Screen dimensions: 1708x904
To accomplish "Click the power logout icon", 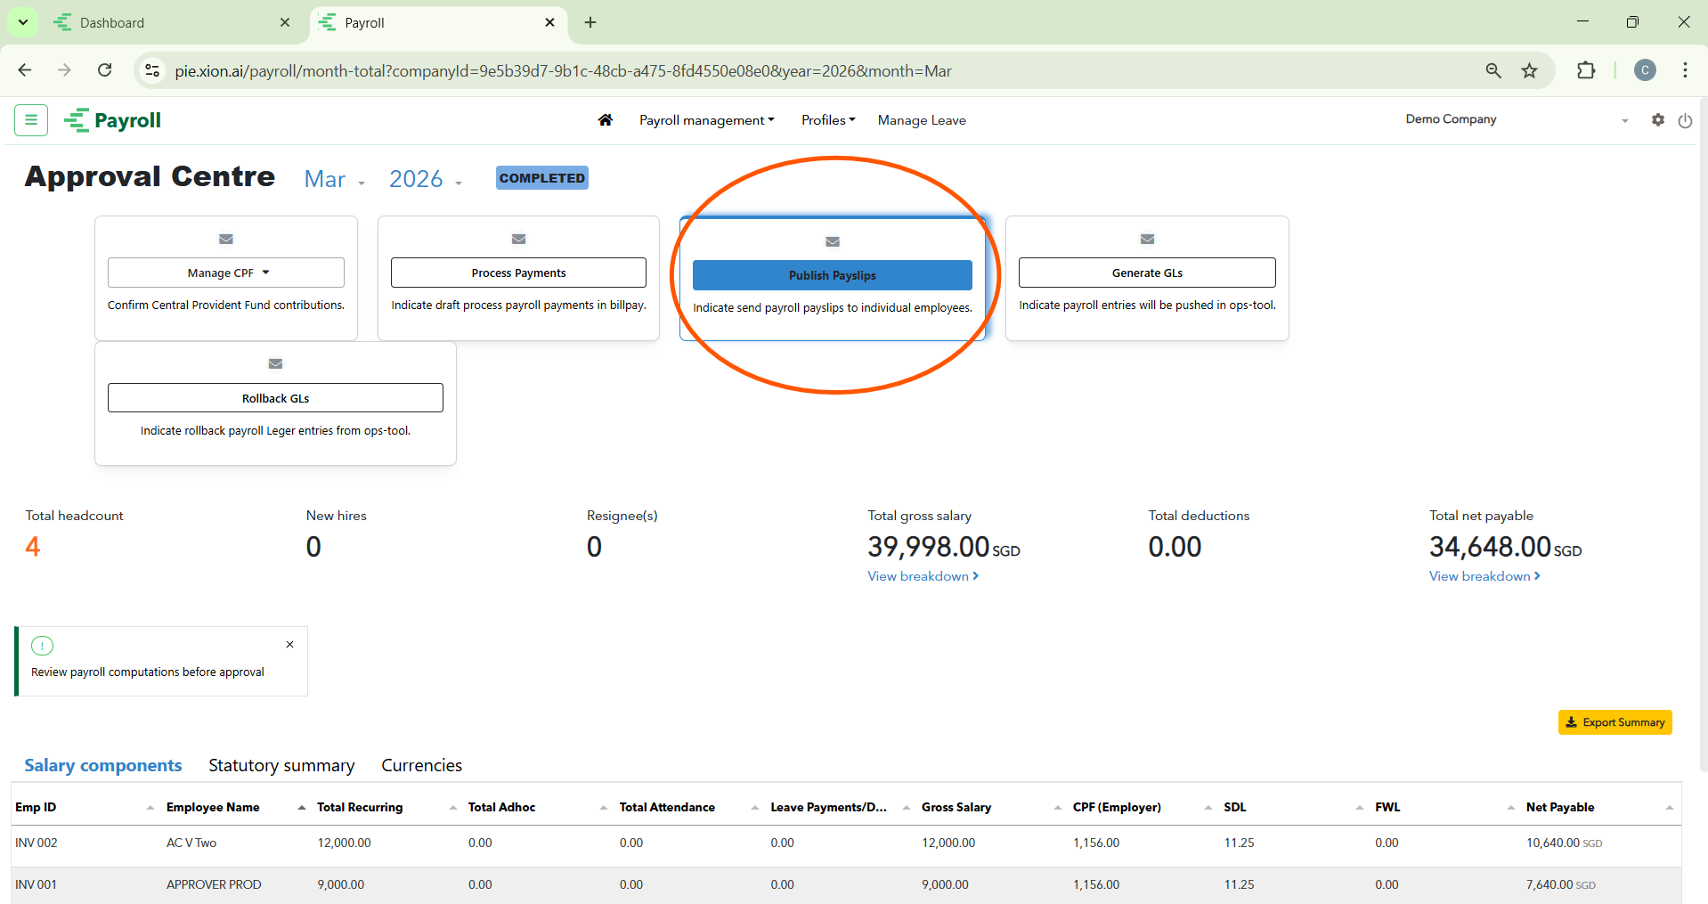I will [1685, 121].
